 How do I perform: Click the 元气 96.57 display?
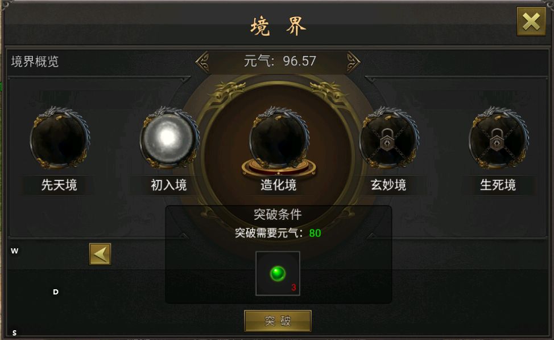(x=280, y=61)
